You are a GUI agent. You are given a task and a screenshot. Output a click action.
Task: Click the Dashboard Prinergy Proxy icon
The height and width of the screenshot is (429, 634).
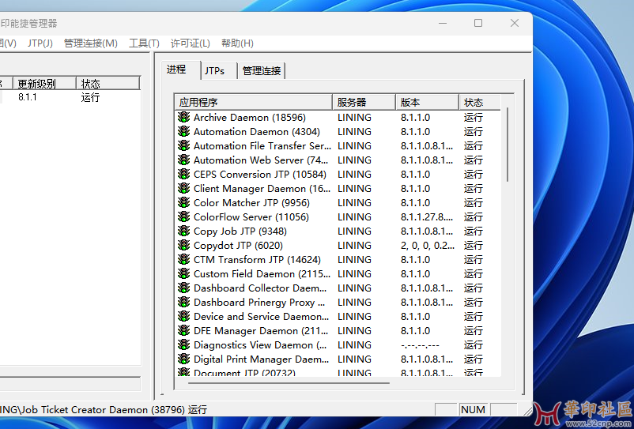tap(183, 302)
